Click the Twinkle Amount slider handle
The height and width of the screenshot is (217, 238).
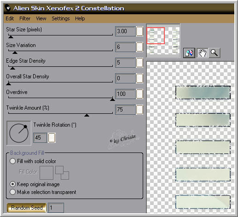pyautogui.click(x=87, y=115)
